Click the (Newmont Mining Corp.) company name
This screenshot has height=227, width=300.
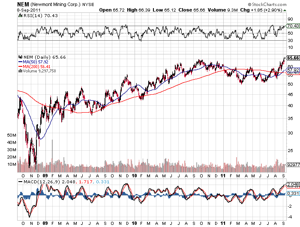pyautogui.click(x=55, y=4)
